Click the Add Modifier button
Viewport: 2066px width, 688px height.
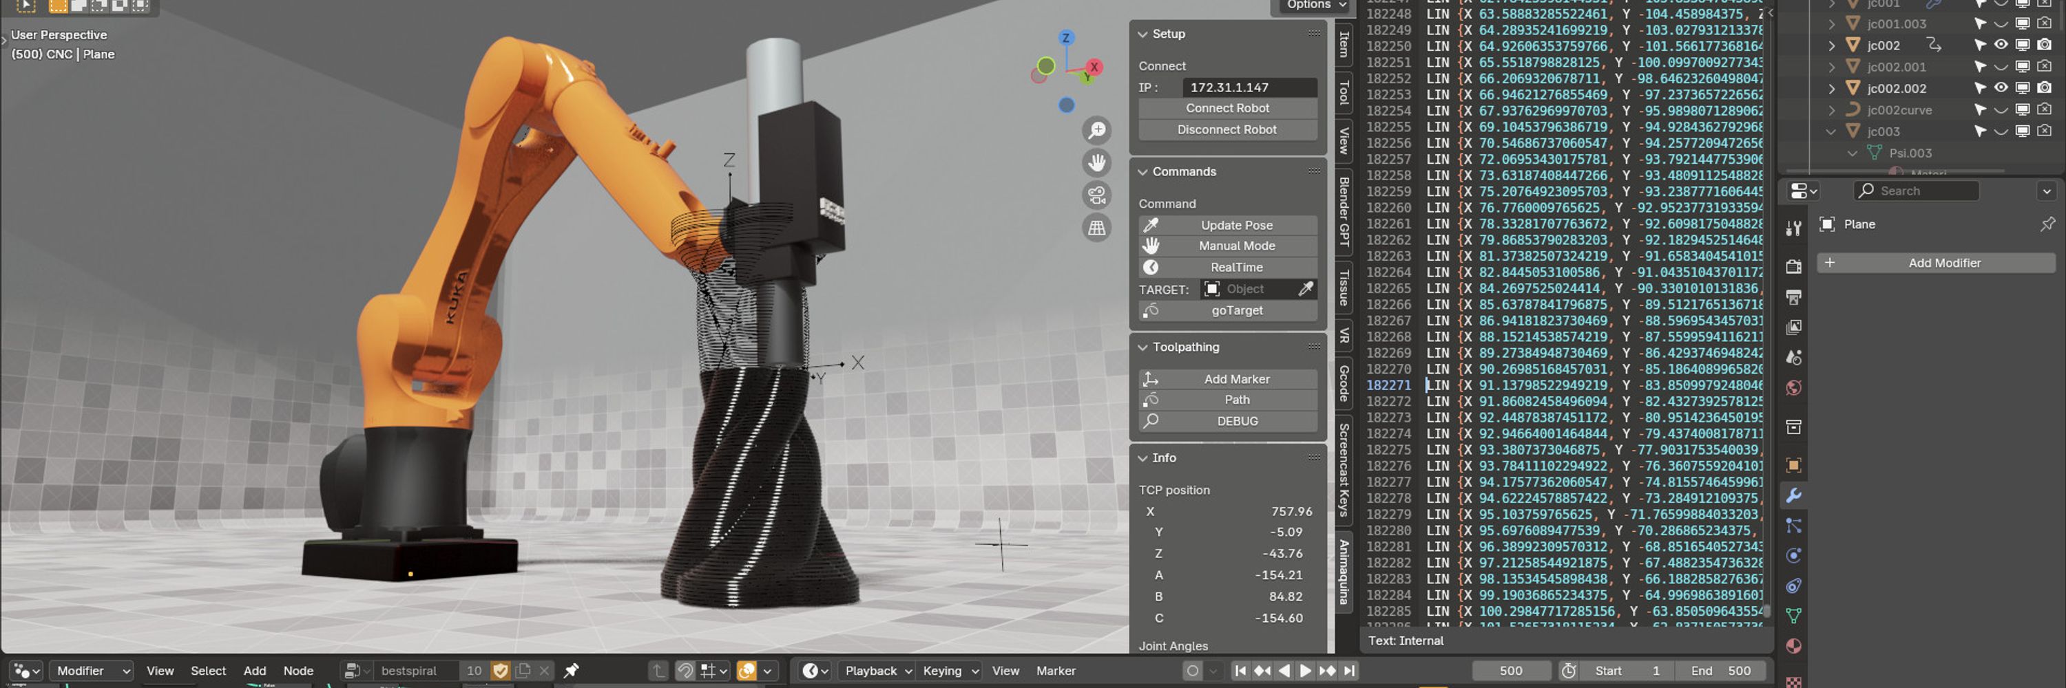pos(1935,263)
